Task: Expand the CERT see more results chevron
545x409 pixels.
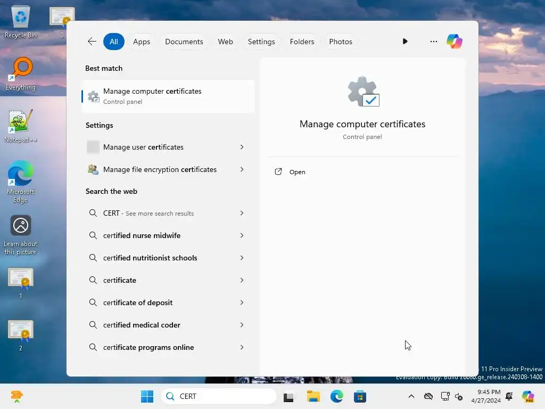Action: coord(242,213)
